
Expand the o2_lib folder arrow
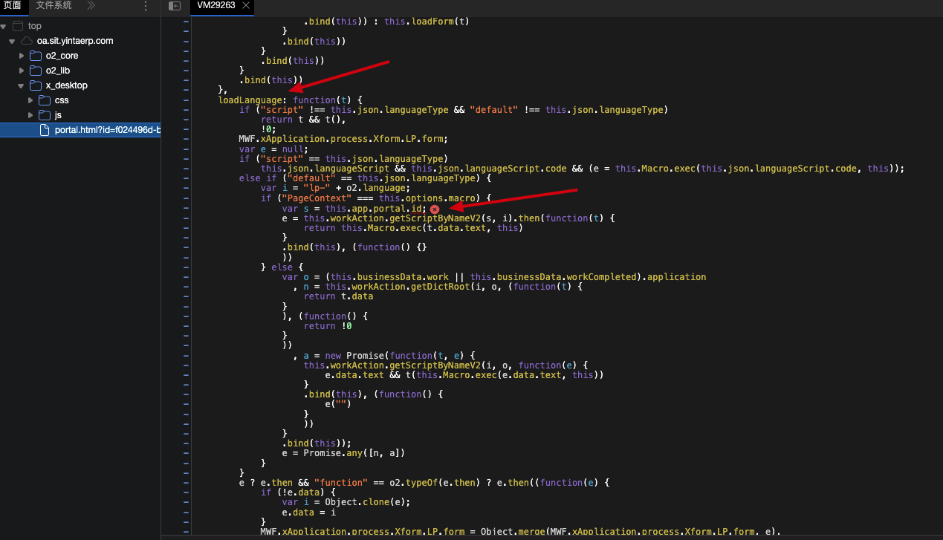[x=22, y=71]
